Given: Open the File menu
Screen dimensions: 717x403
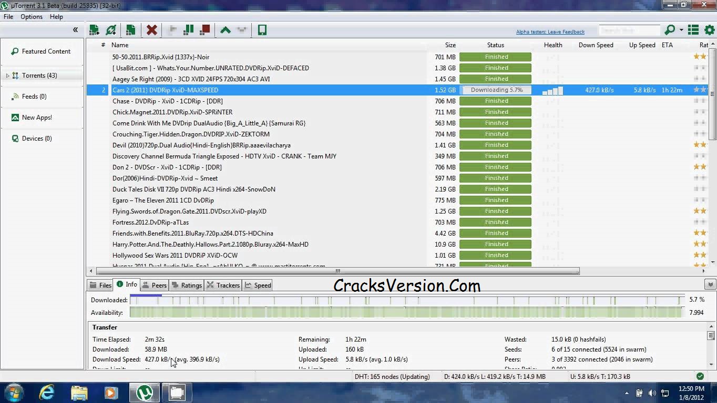Looking at the screenshot, I should (8, 16).
